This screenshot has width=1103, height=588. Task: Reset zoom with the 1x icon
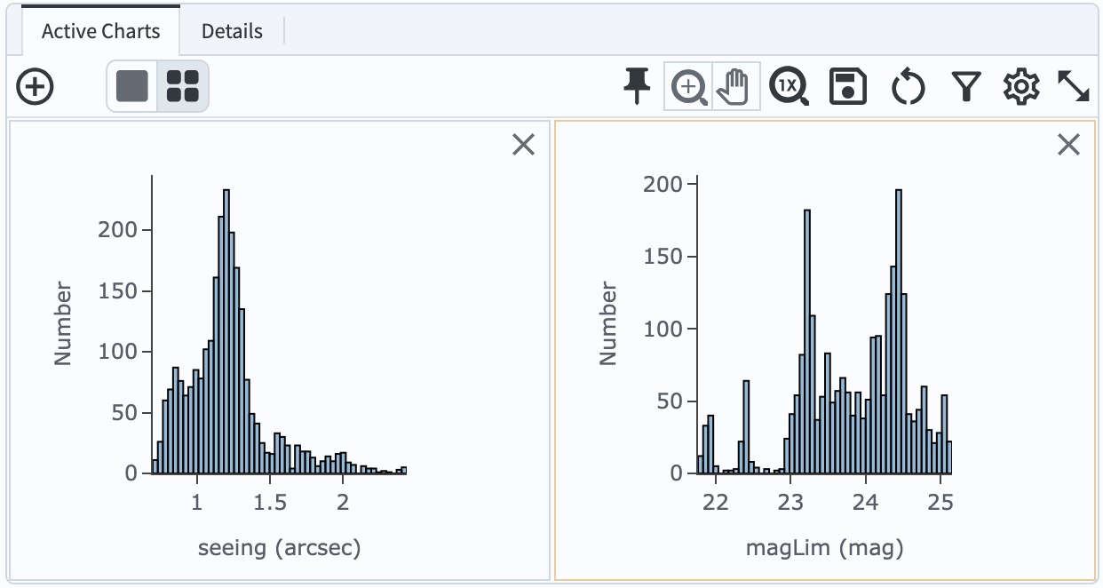pos(790,87)
